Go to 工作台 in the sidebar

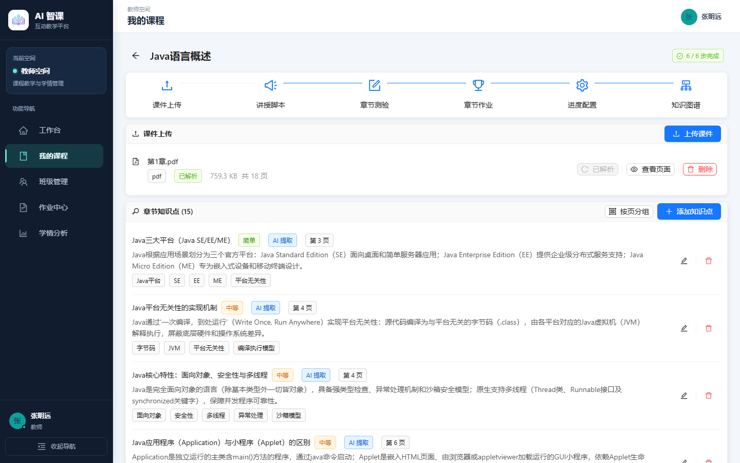pyautogui.click(x=54, y=130)
